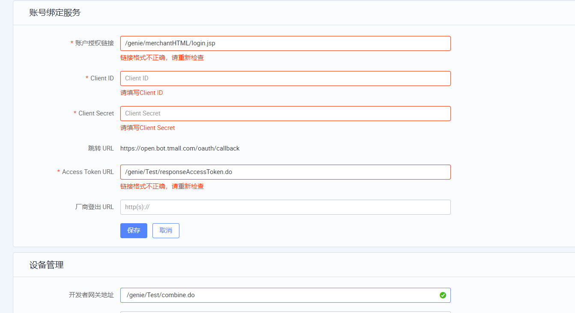The height and width of the screenshot is (313, 575).
Task: Click the green checkmark icon in 开发者网关地址
Action: tap(443, 295)
